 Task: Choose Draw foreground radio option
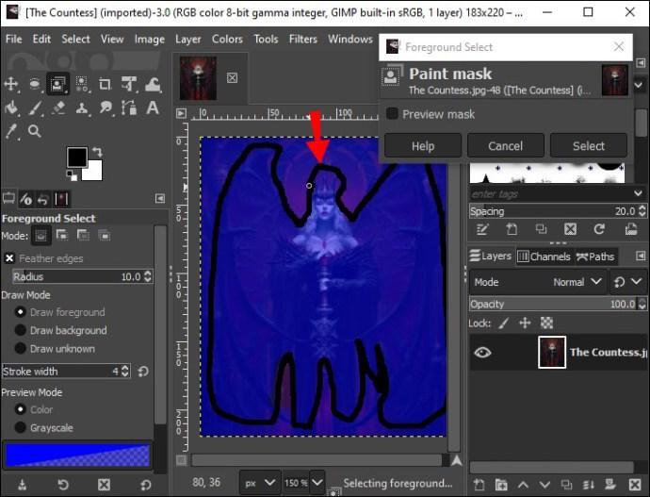tap(20, 312)
